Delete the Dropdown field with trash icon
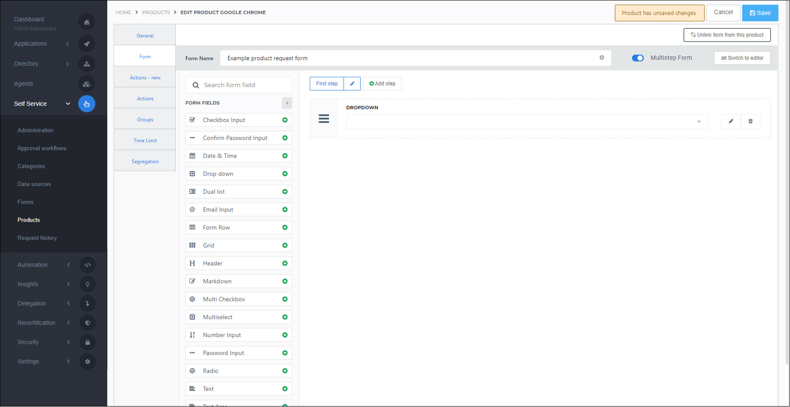 coord(750,121)
